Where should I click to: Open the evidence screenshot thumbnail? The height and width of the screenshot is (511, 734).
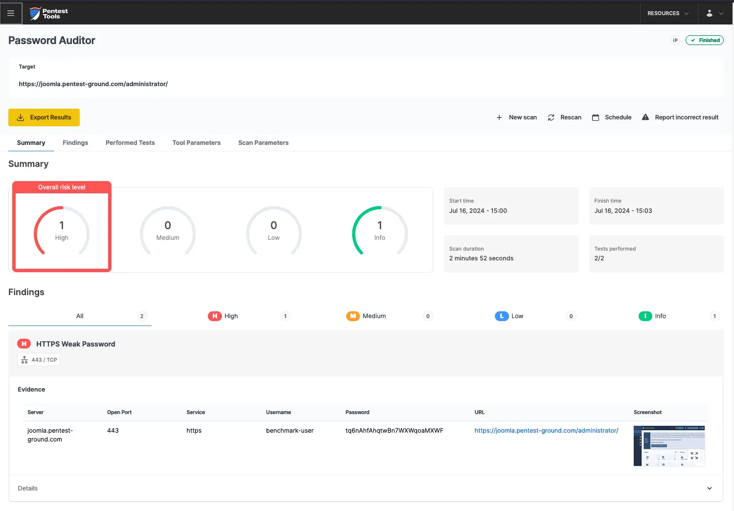[x=669, y=446]
